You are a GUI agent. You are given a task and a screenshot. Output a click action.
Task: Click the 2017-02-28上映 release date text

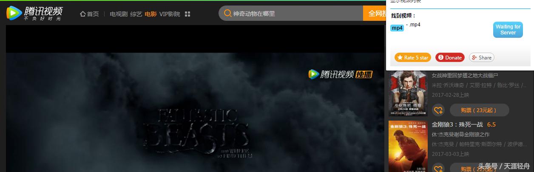coord(450,95)
